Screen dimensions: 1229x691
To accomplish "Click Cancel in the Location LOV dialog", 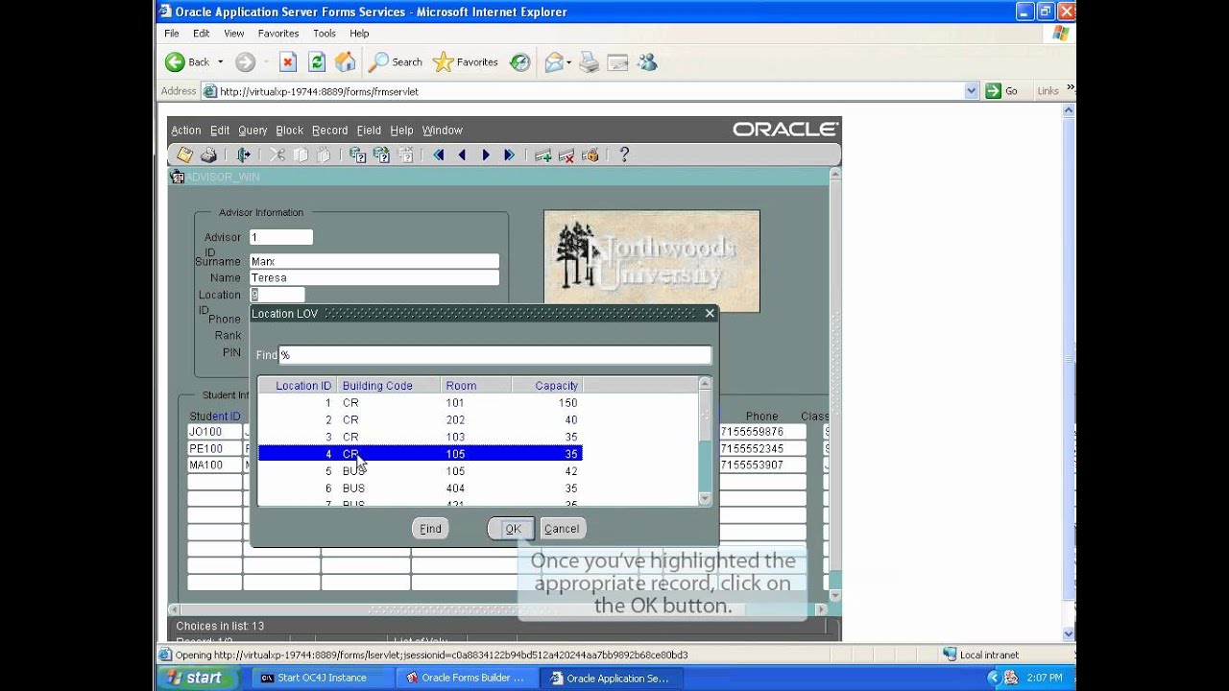I will pyautogui.click(x=562, y=529).
